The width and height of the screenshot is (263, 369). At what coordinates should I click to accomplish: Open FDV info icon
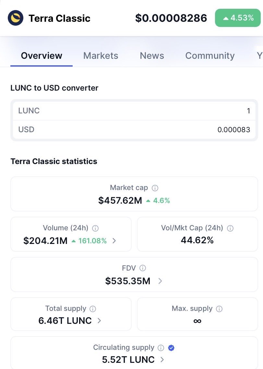click(143, 268)
